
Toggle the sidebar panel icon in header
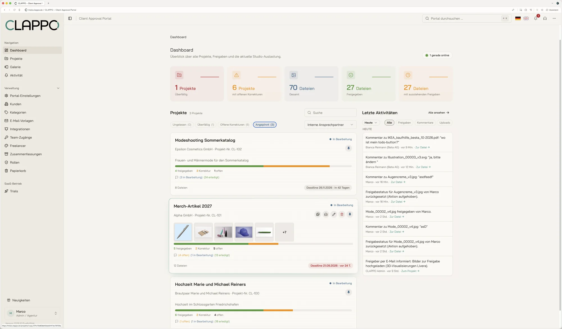click(x=70, y=19)
